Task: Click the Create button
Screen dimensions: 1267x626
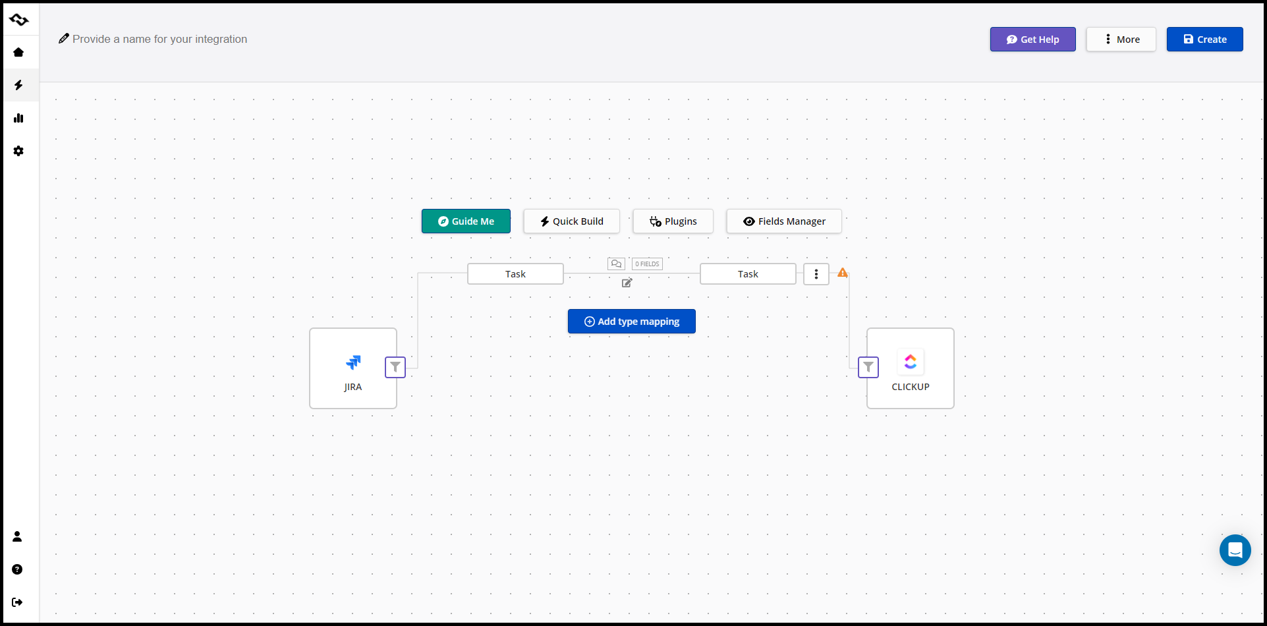Action: point(1204,40)
